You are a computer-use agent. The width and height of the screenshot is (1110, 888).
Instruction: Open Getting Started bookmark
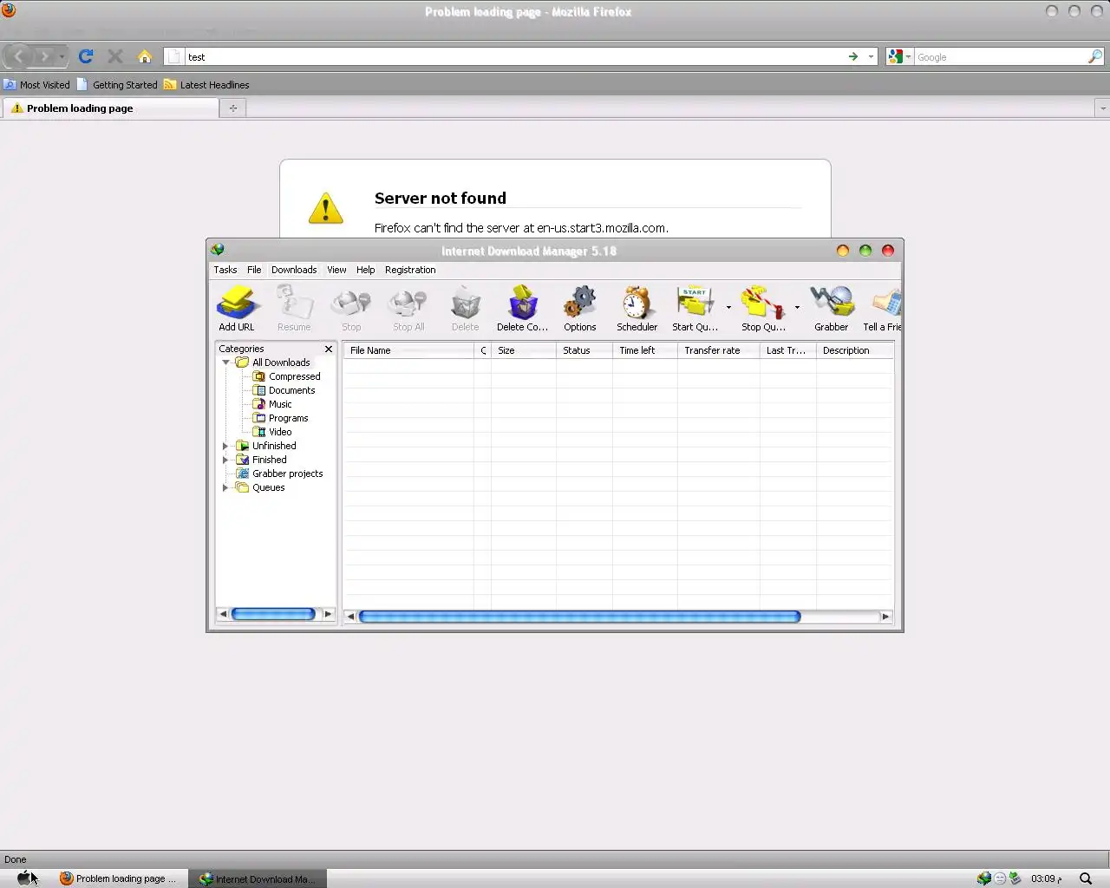coord(117,85)
